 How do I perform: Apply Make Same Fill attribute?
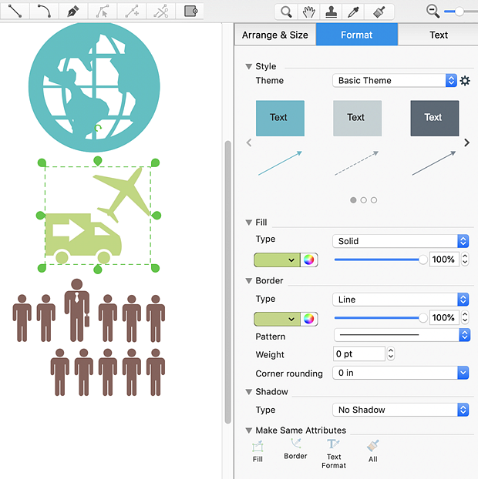click(x=258, y=451)
